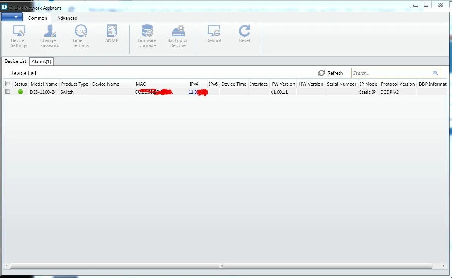
Task: Click the search magnifier icon
Action: [435, 73]
